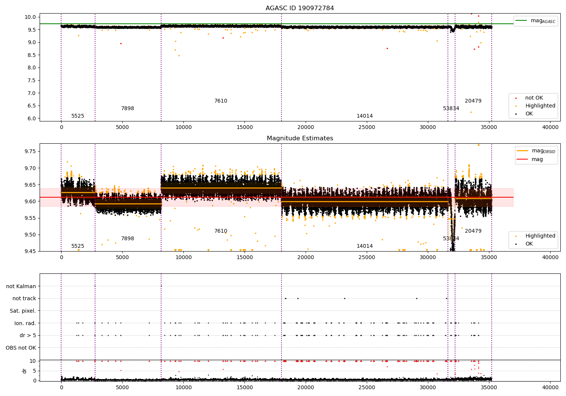Viewport: 566px width, 396px height.
Task: Click the y-axis tick label 9.50
Action: coord(30,235)
